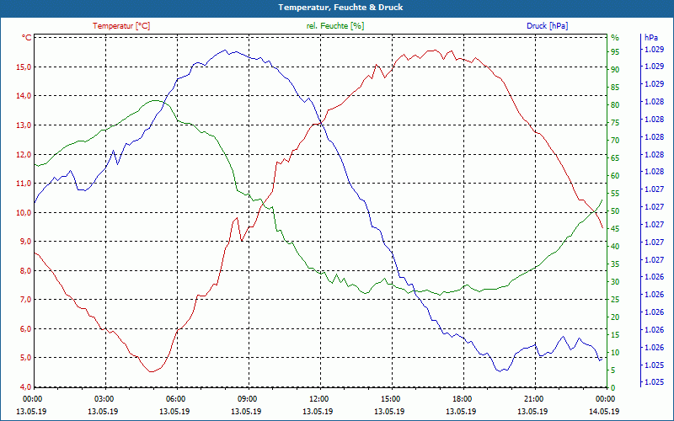Click the 03:00 time axis label

click(x=104, y=399)
